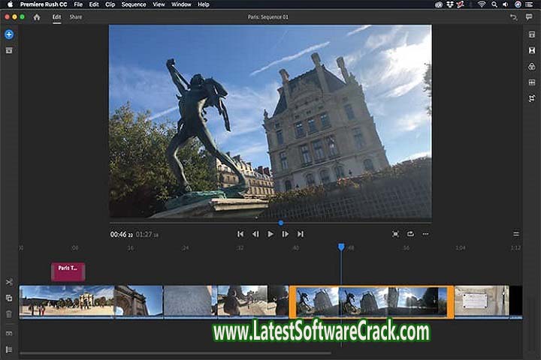The height and width of the screenshot is (360, 541).
Task: Open the Transitions panel icon
Action: click(531, 50)
